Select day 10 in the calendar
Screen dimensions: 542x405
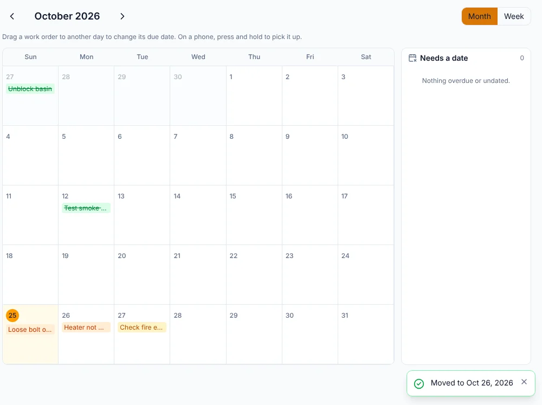point(366,155)
